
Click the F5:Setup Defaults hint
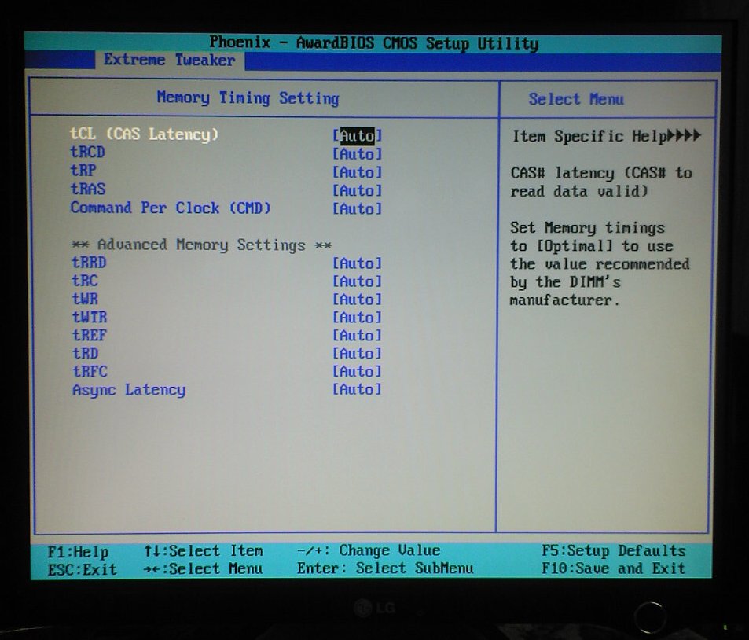(x=614, y=551)
